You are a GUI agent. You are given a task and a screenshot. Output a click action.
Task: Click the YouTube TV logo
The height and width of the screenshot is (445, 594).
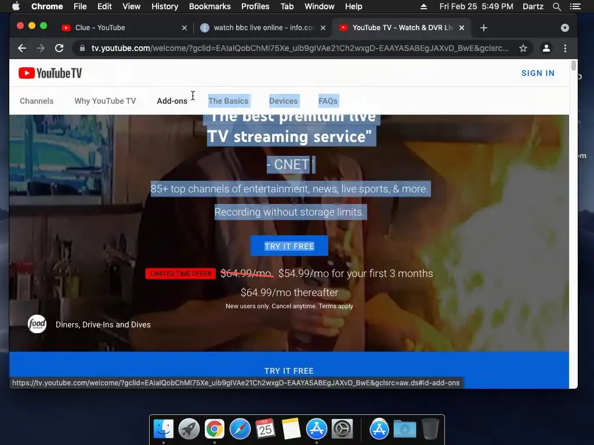click(50, 73)
